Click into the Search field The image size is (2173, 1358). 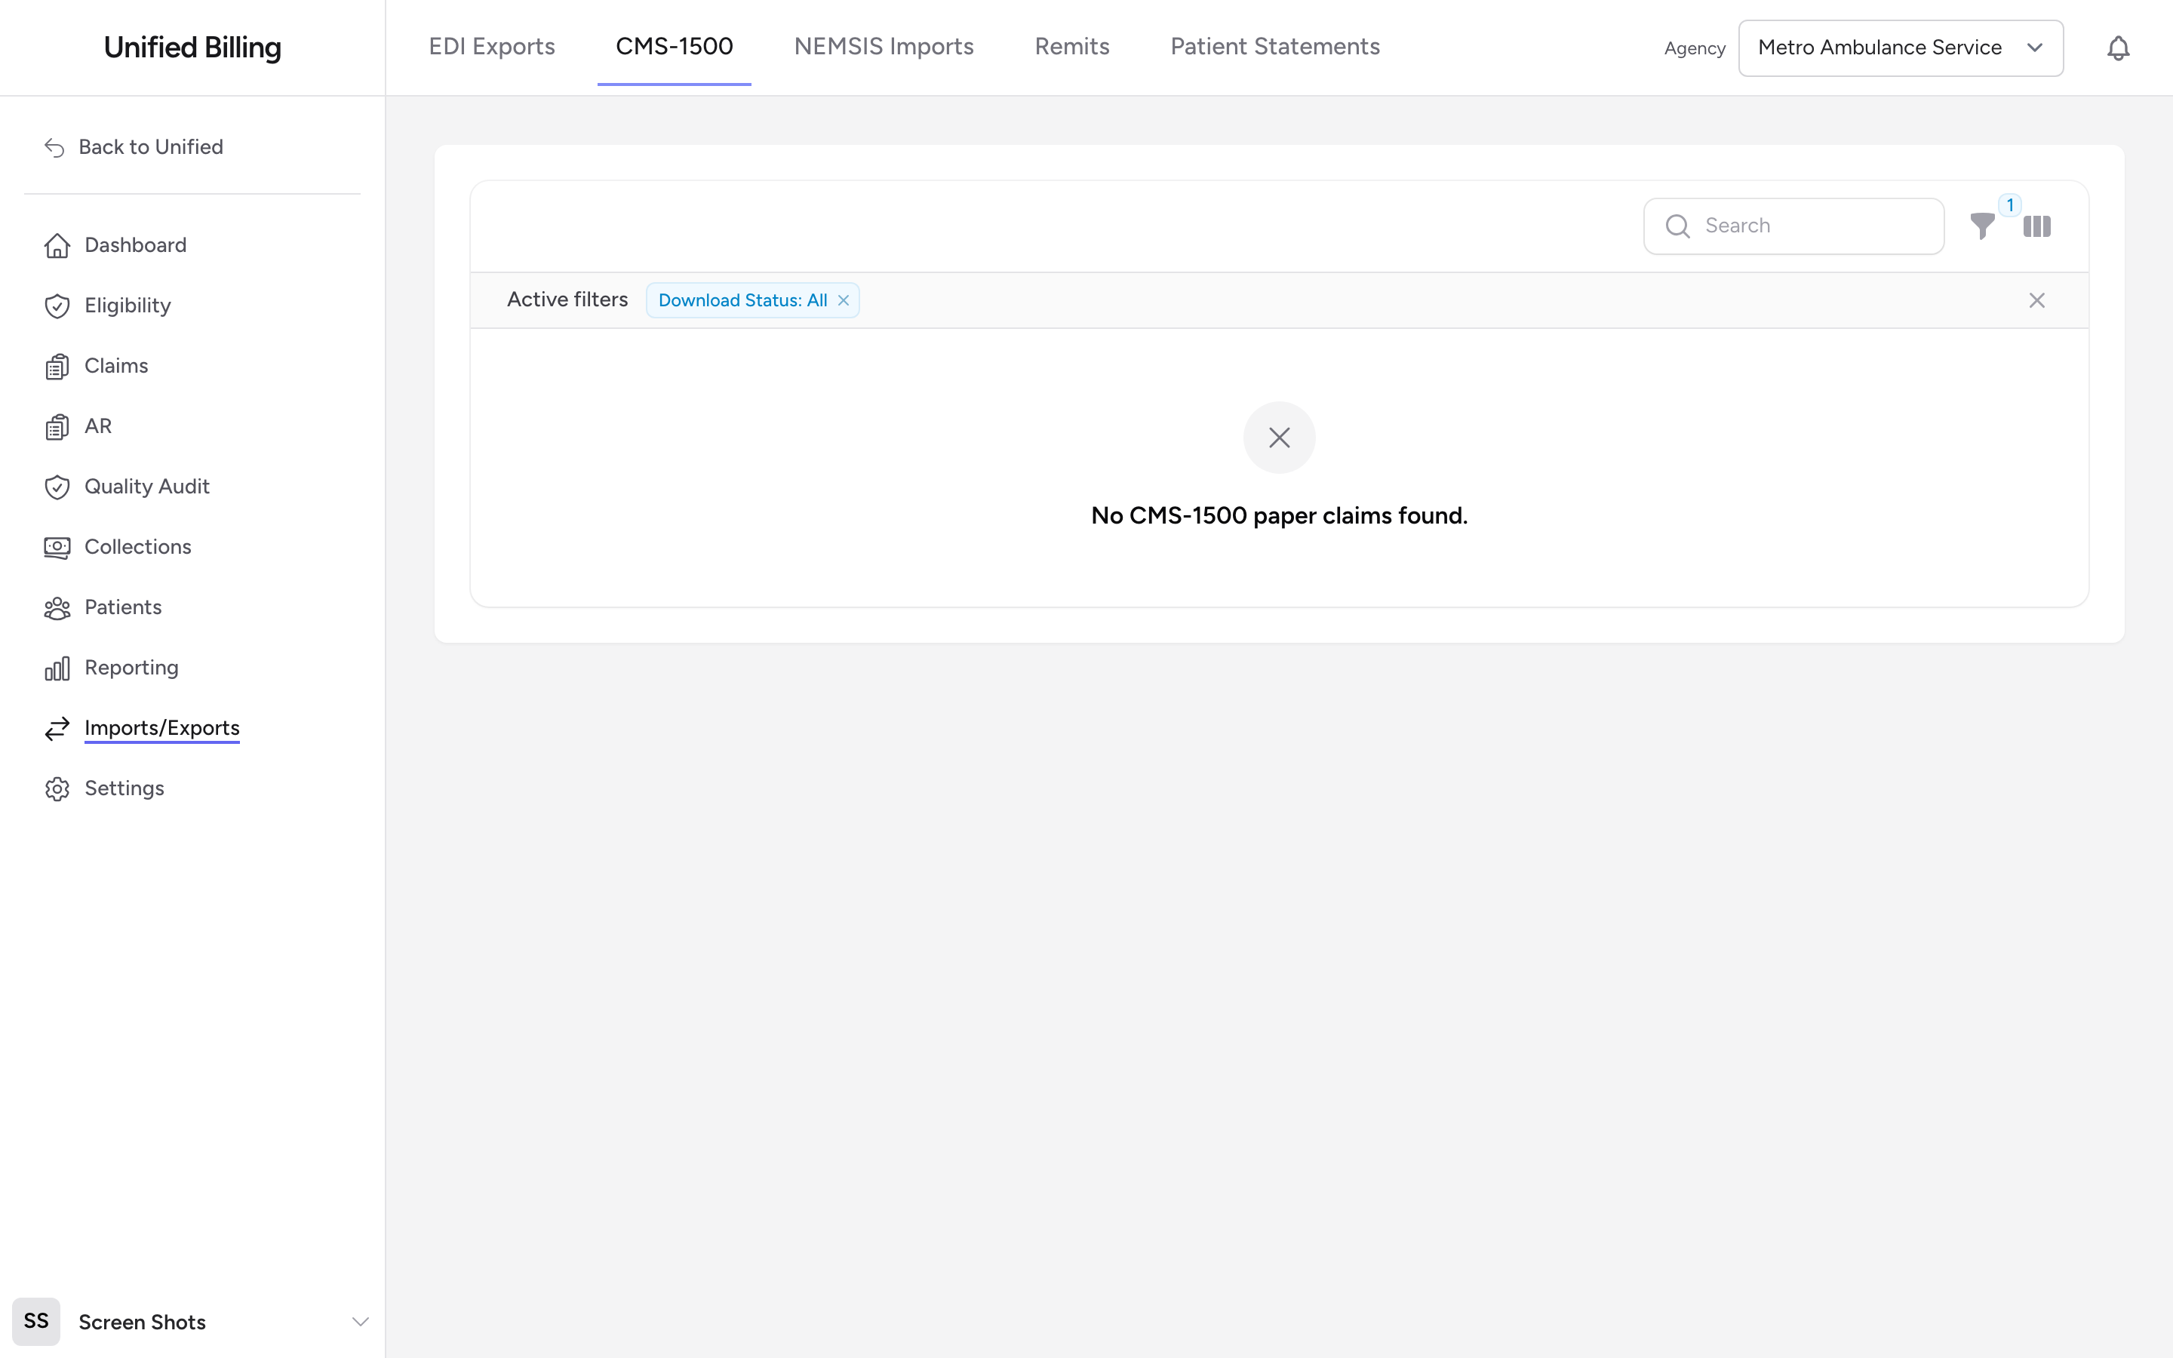click(1793, 226)
